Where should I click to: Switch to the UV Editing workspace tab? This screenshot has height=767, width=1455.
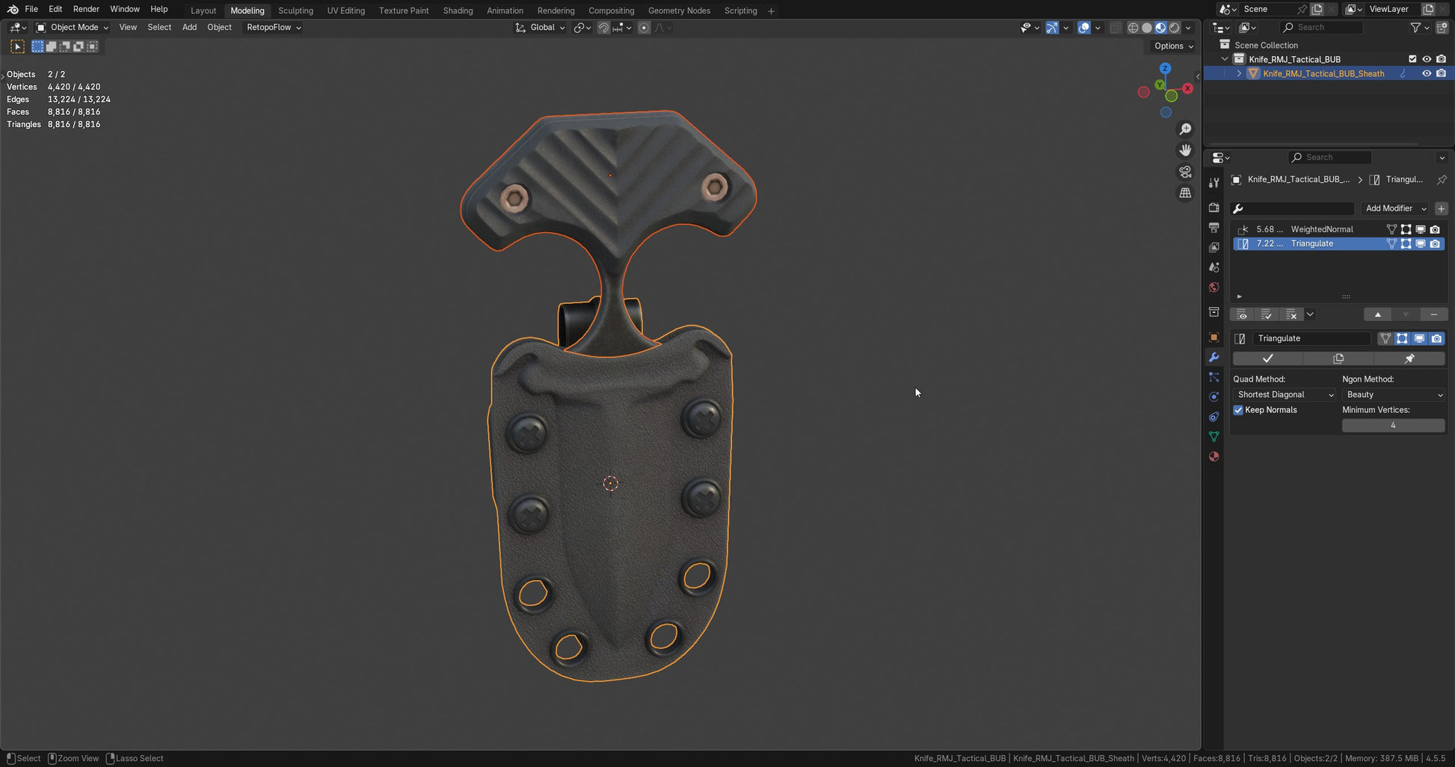[345, 10]
